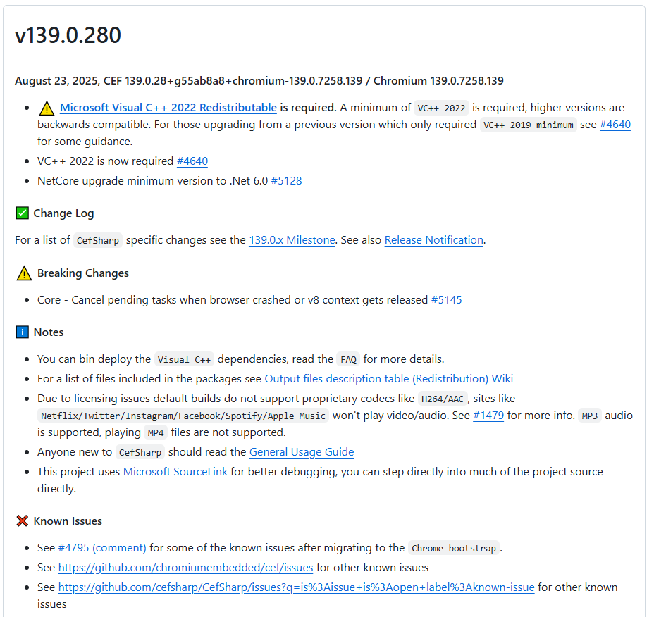654x617 pixels.
Task: Open issue #5128 about NetCore upgrade
Action: point(286,181)
